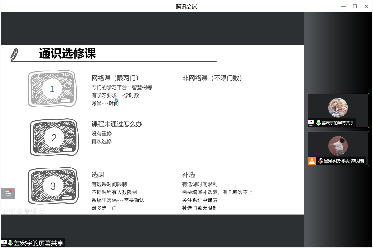373x248 pixels.
Task: Go to previous slide using left arrow
Action: [5, 211]
